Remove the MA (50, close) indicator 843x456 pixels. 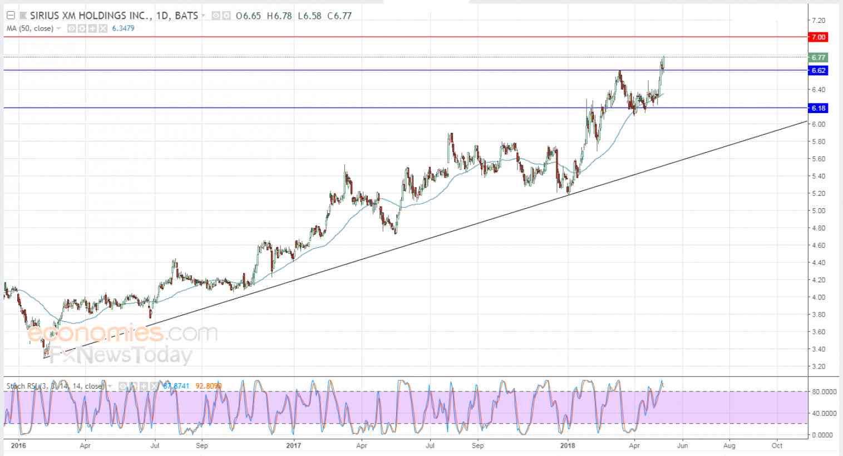[103, 28]
